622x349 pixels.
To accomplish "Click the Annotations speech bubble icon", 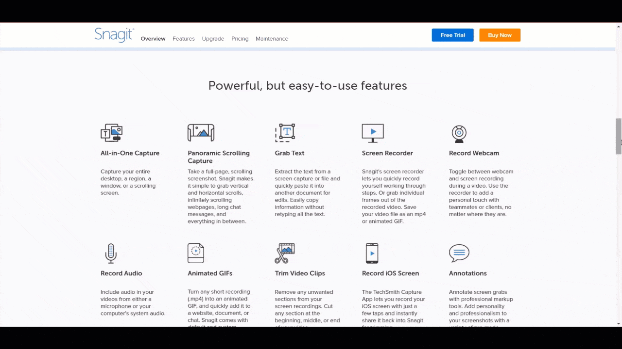I will (x=458, y=252).
